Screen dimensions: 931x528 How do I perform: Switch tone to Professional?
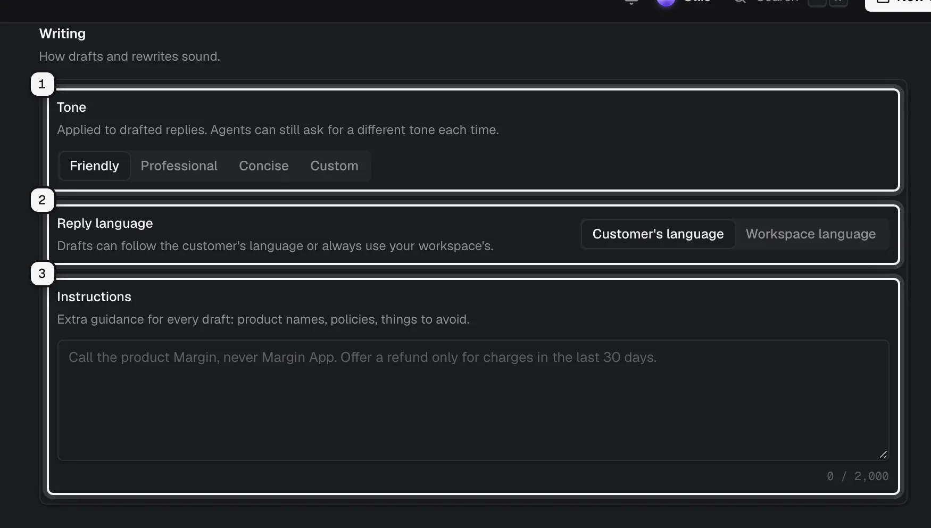[x=179, y=166]
